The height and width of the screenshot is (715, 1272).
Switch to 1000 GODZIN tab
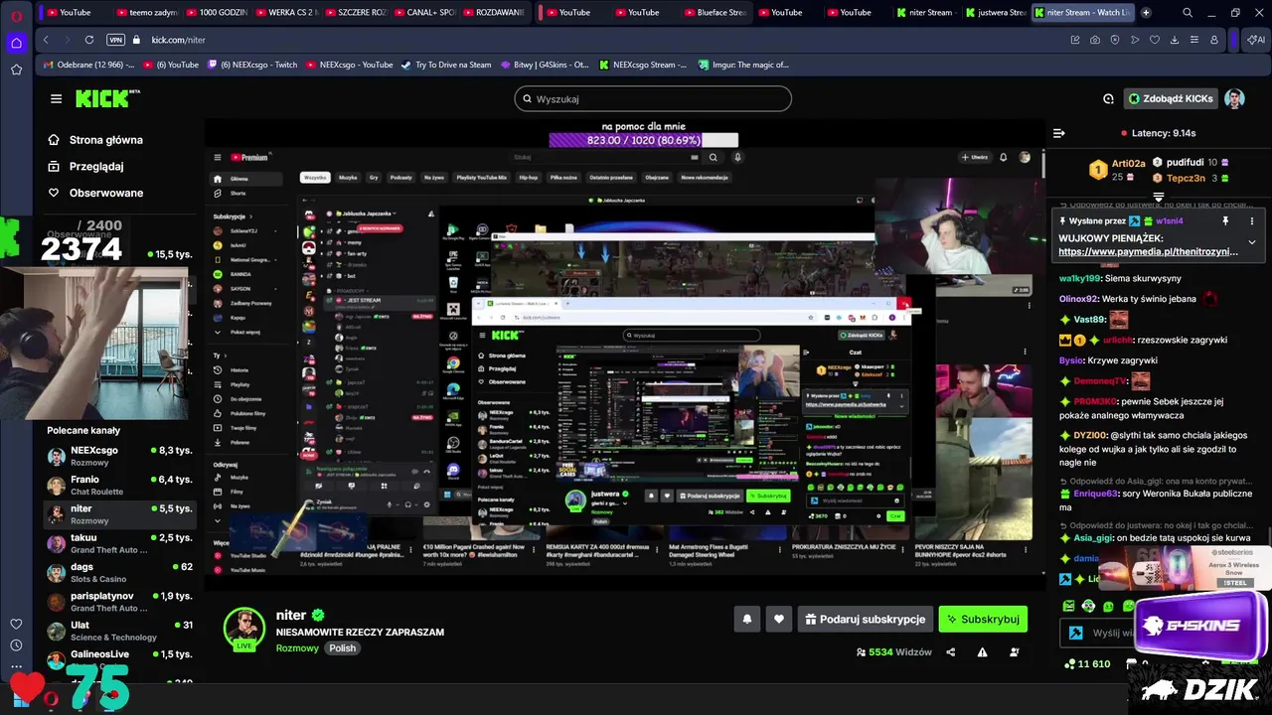pos(217,13)
